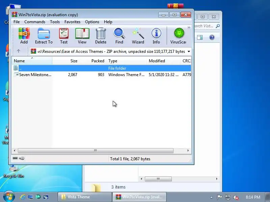Screen dimensions: 270x202
Task: Click the Extract To toolbar icon
Action: pos(44,36)
